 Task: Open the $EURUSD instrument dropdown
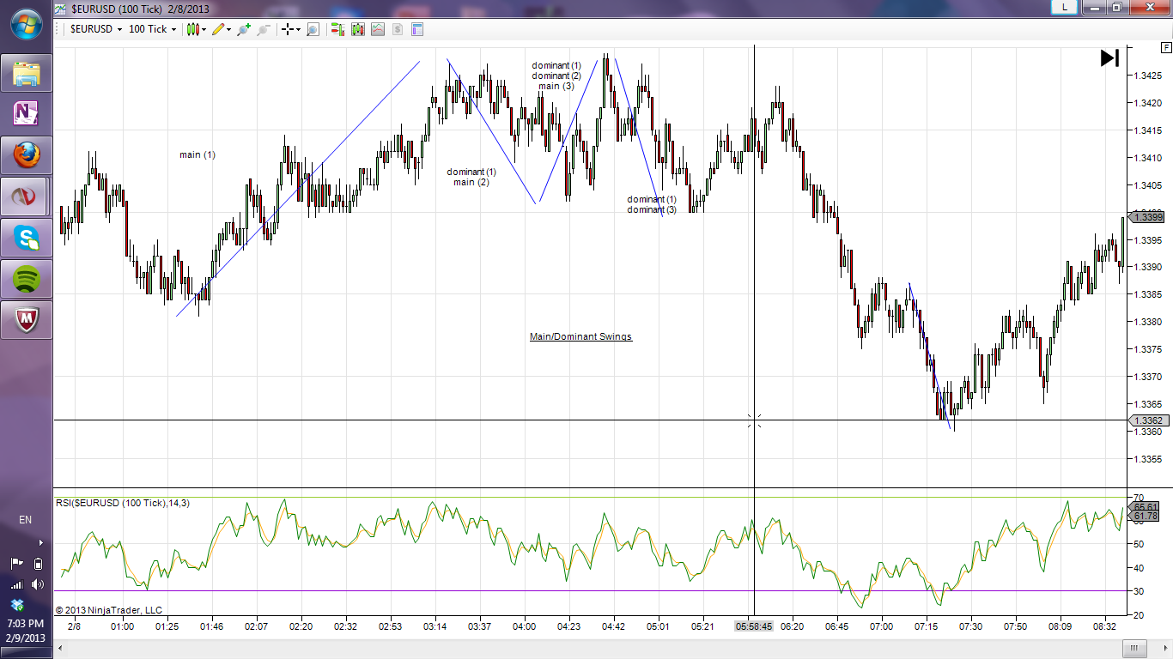pos(94,29)
